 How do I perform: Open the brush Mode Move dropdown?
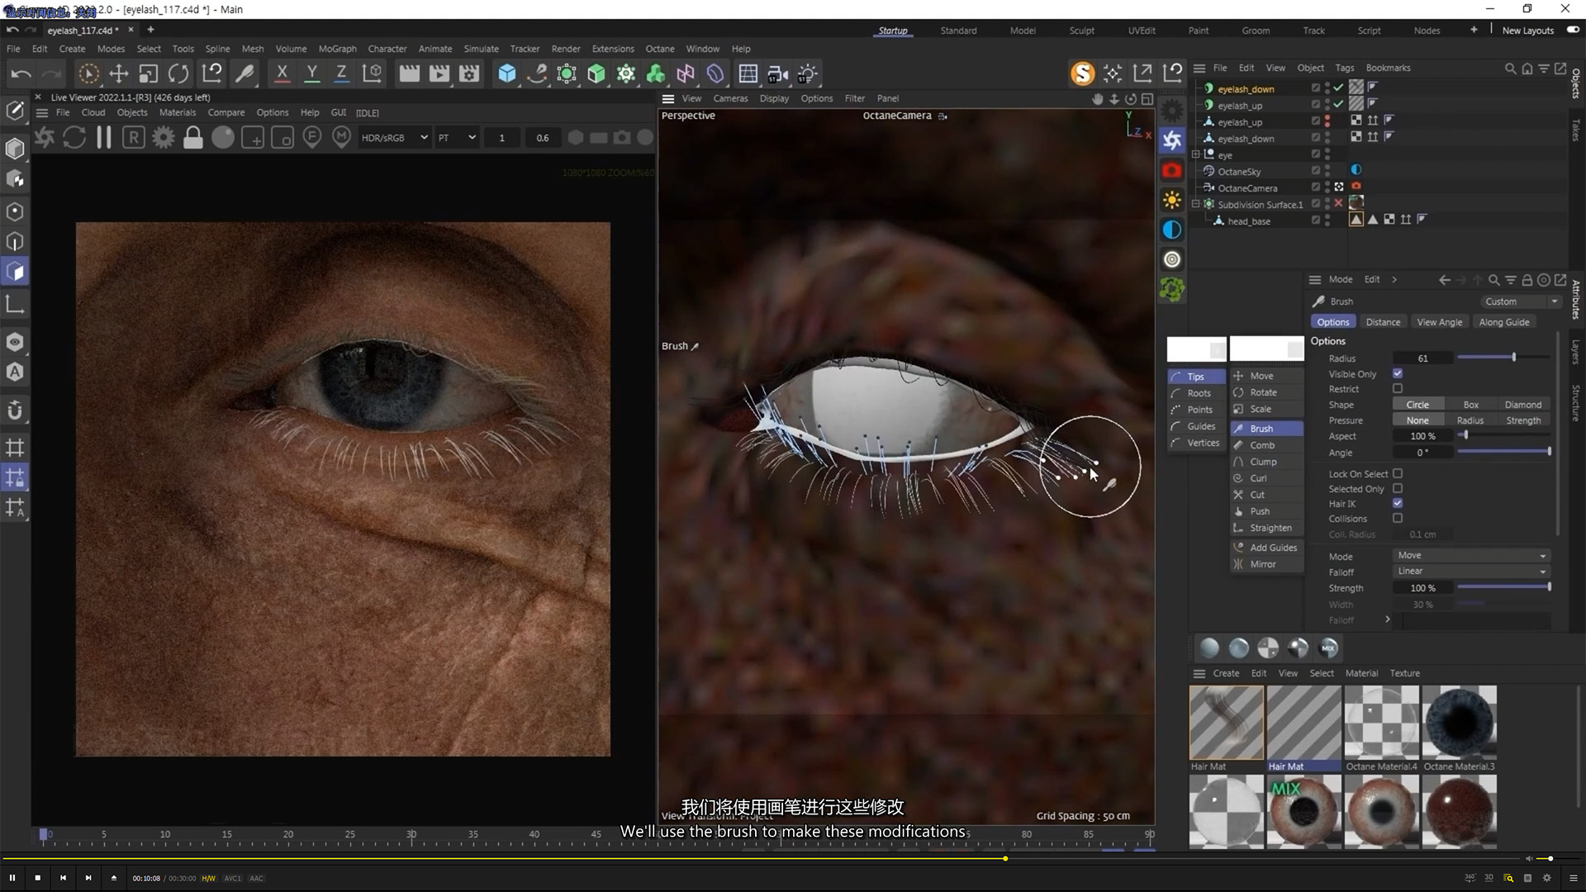pos(1470,556)
